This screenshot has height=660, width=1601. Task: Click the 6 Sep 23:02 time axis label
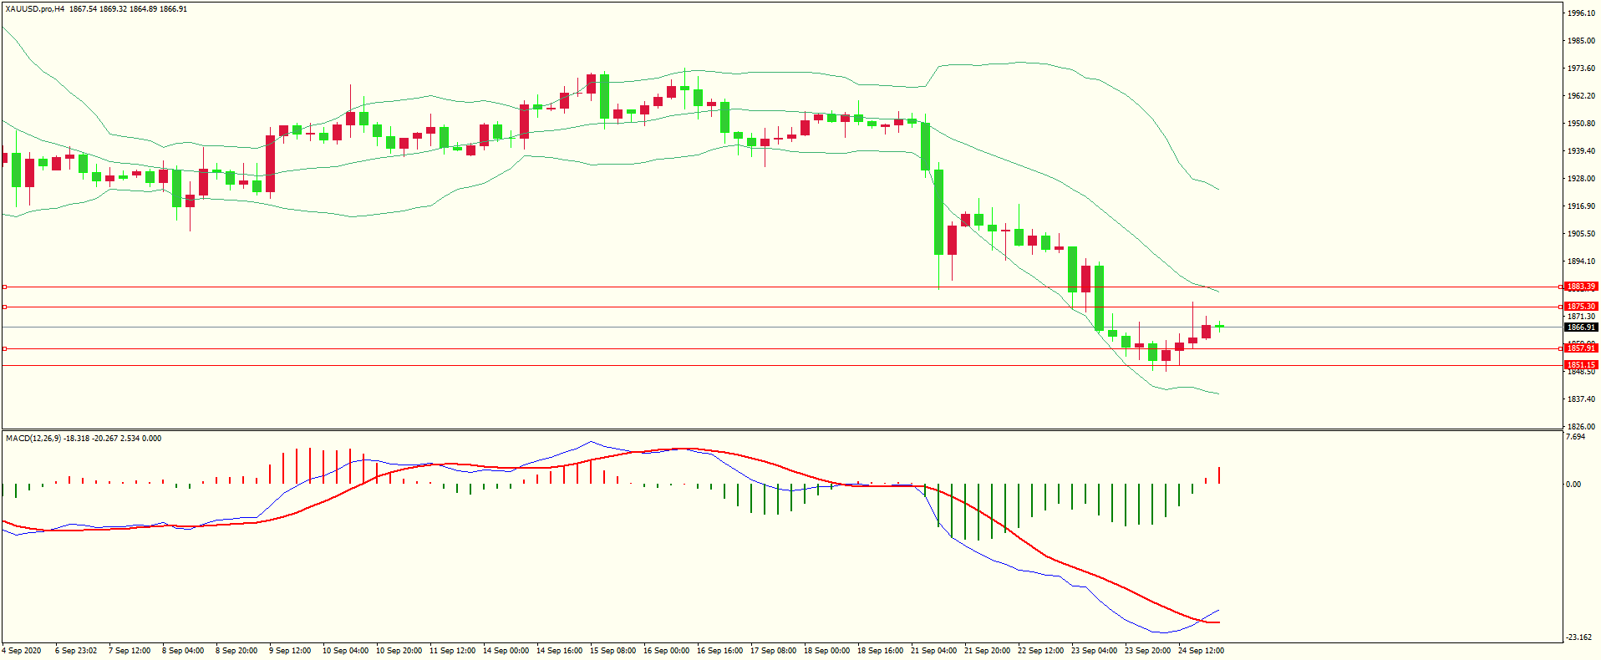(76, 651)
